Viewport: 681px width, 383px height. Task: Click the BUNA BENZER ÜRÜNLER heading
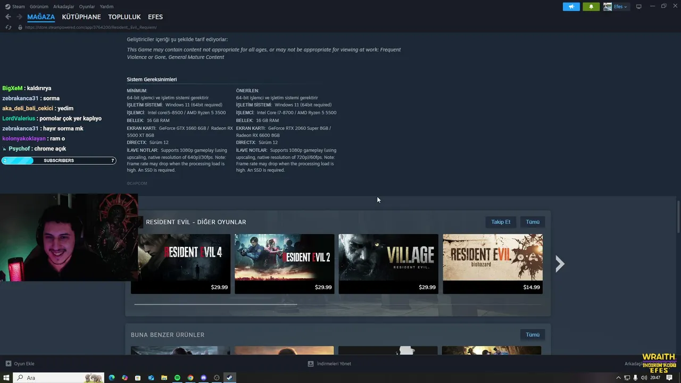coord(168,335)
